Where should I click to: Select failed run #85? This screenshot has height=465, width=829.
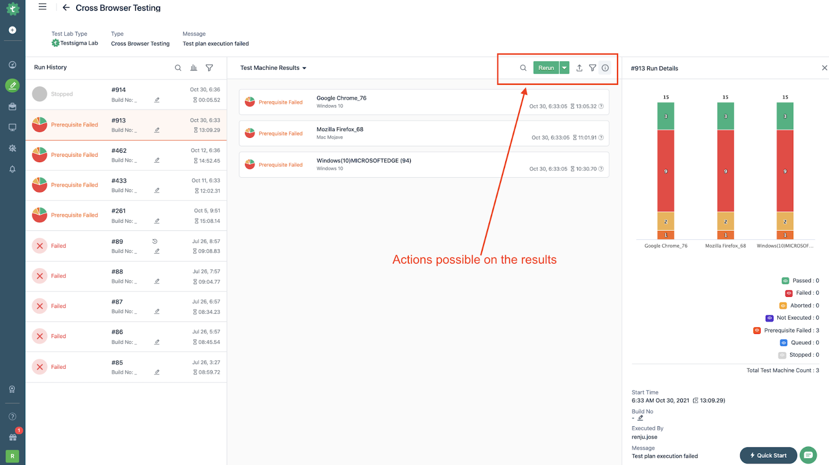[126, 367]
